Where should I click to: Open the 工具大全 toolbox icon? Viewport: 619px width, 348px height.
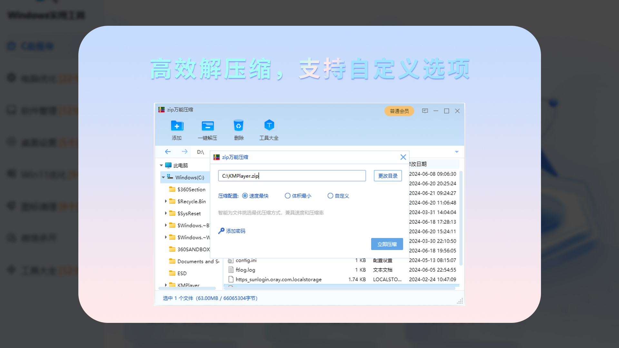[269, 125]
